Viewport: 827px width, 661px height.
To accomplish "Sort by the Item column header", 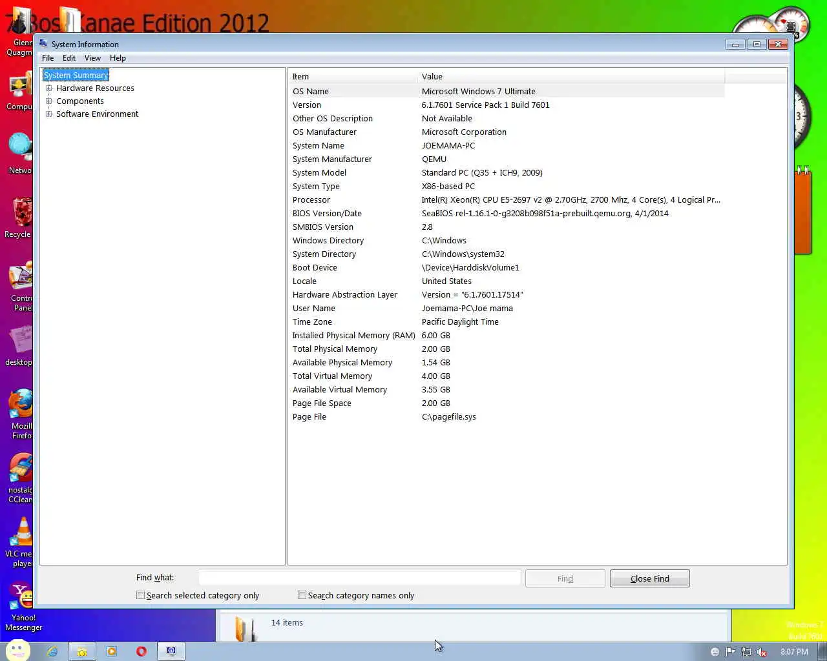I will click(353, 76).
